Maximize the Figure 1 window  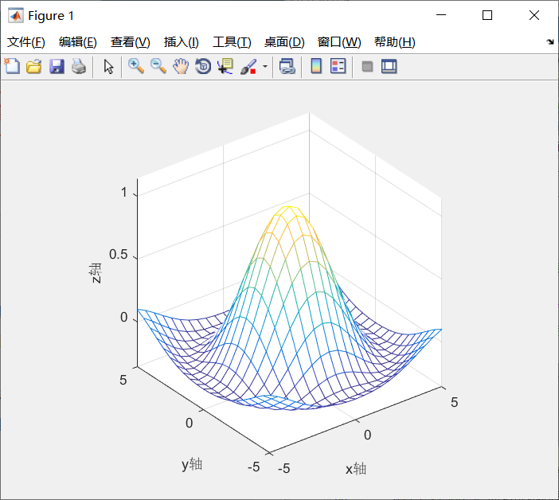pos(487,15)
